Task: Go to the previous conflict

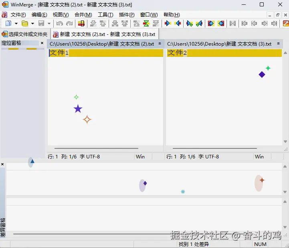Action: pyautogui.click(x=125, y=23)
